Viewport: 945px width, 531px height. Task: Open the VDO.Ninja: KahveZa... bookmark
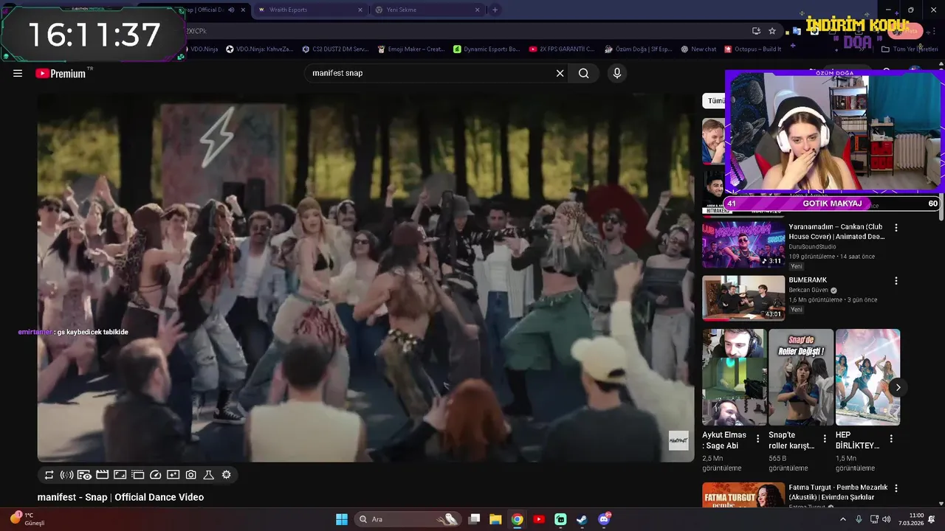[x=259, y=49]
